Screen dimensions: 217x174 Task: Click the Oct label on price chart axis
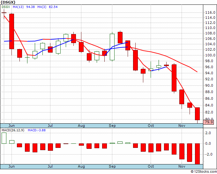[151, 126]
